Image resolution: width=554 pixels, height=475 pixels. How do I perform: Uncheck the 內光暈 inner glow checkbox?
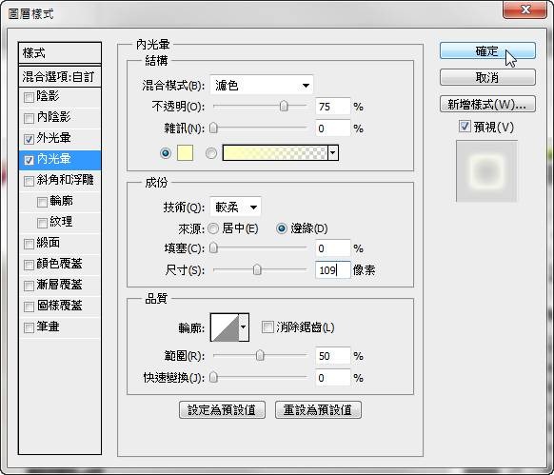29,160
